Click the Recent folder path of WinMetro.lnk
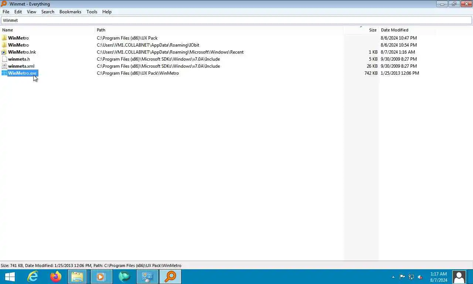The width and height of the screenshot is (473, 284). click(170, 52)
